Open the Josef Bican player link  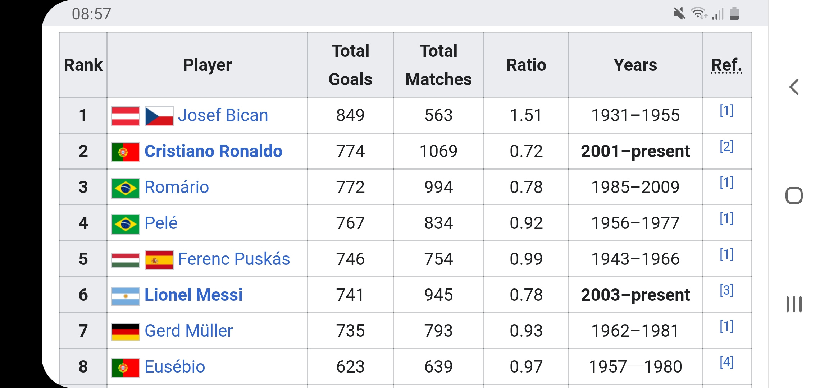223,115
